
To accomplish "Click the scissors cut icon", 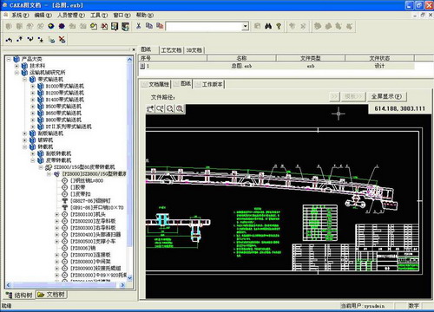I will [x=139, y=26].
